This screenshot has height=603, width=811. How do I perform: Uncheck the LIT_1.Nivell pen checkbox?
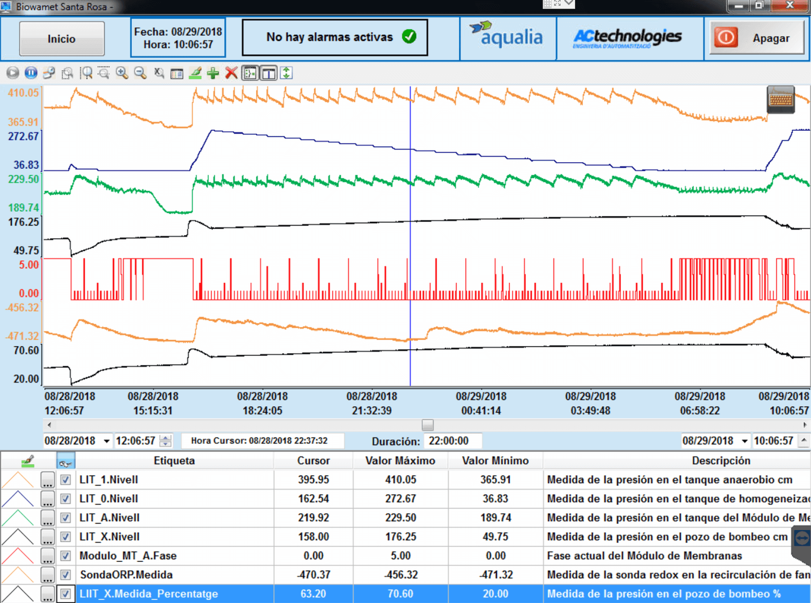65,479
